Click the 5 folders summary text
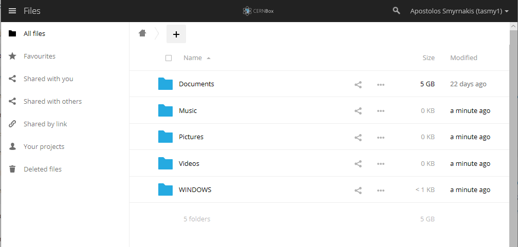Image resolution: width=518 pixels, height=247 pixels. [x=197, y=219]
